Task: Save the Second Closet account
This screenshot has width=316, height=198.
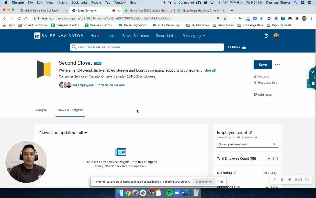Action: pyautogui.click(x=263, y=65)
